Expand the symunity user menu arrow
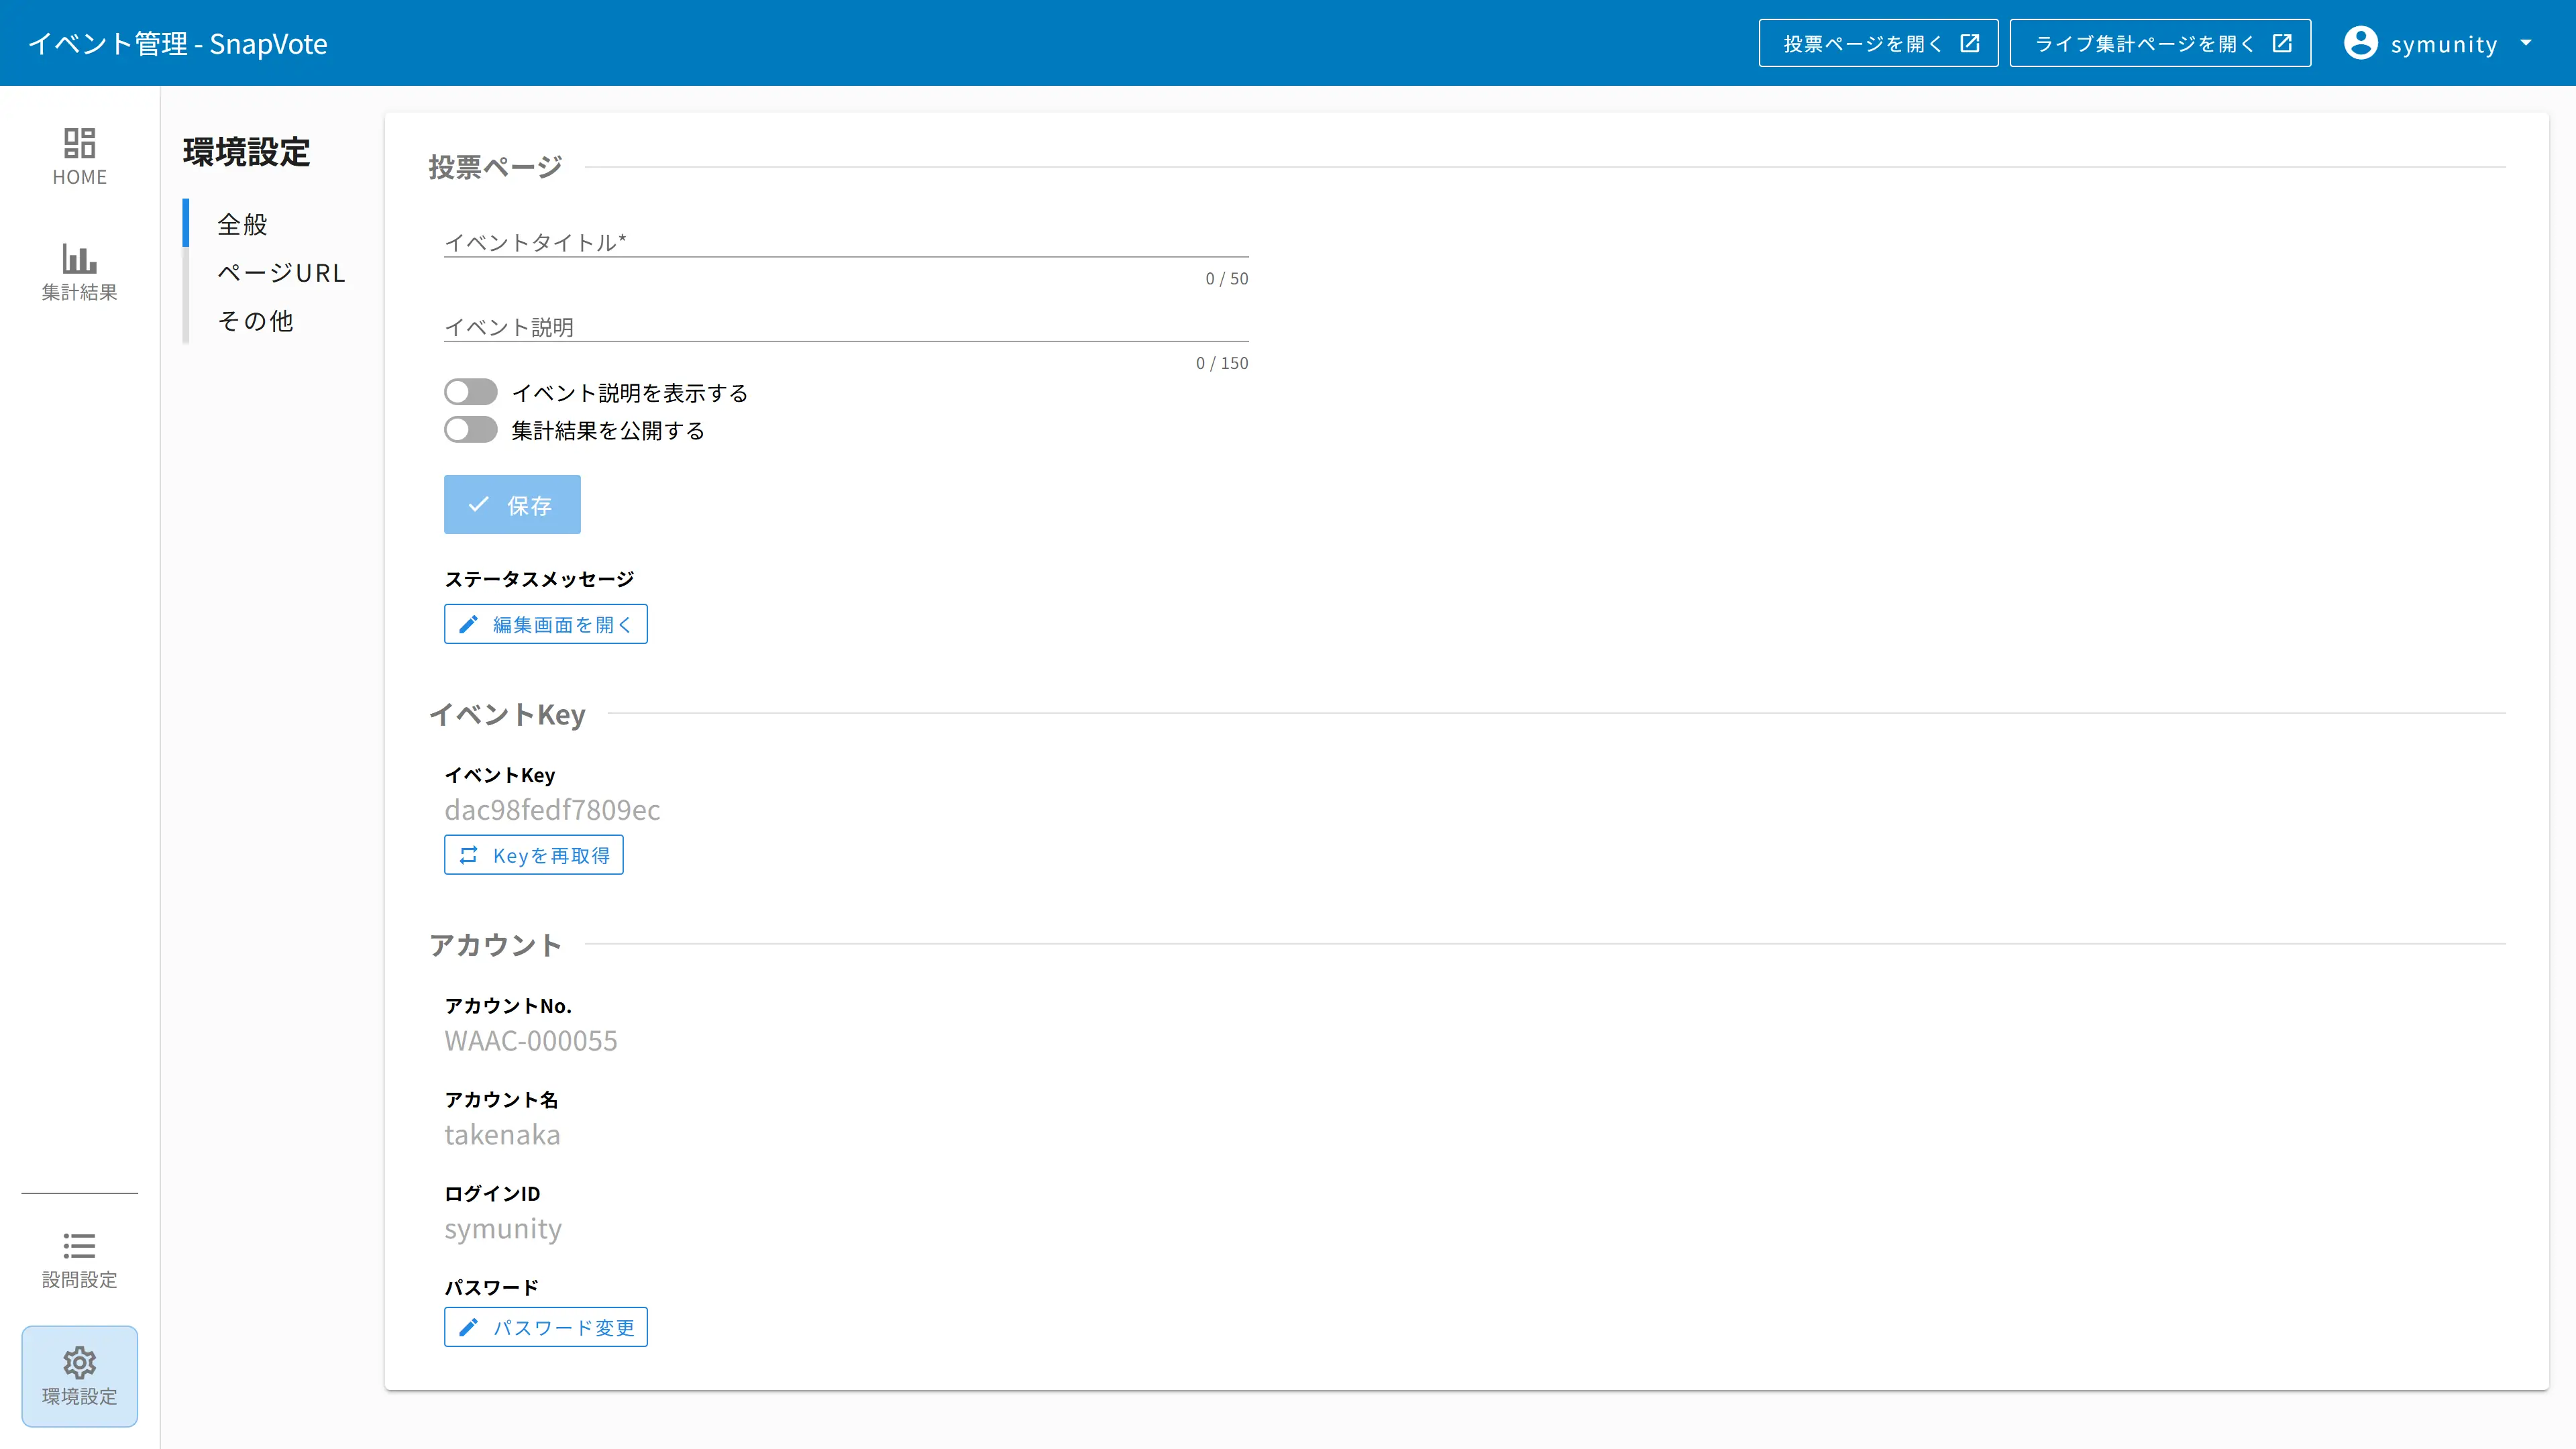2576x1449 pixels. [2526, 43]
